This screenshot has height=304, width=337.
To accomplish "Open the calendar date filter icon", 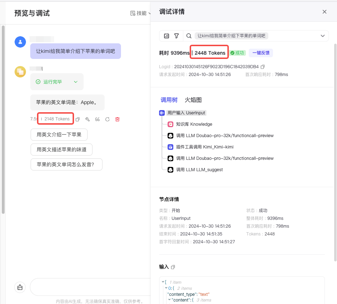I will click(x=167, y=36).
